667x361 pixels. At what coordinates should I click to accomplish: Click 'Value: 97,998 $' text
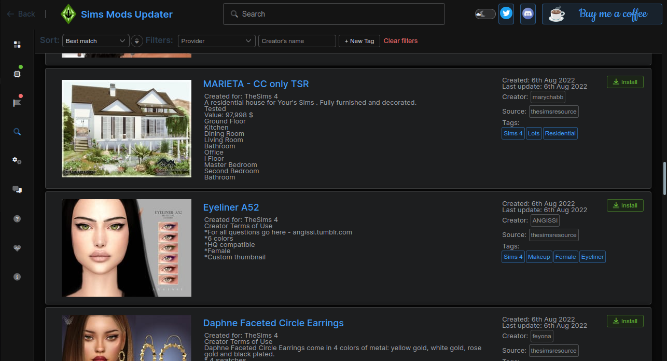[x=229, y=115]
